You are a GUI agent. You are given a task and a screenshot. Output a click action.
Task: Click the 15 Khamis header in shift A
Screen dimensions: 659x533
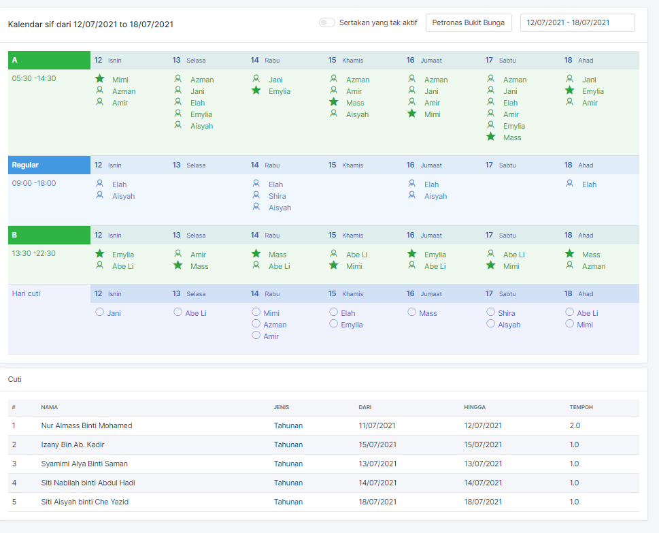pos(345,60)
